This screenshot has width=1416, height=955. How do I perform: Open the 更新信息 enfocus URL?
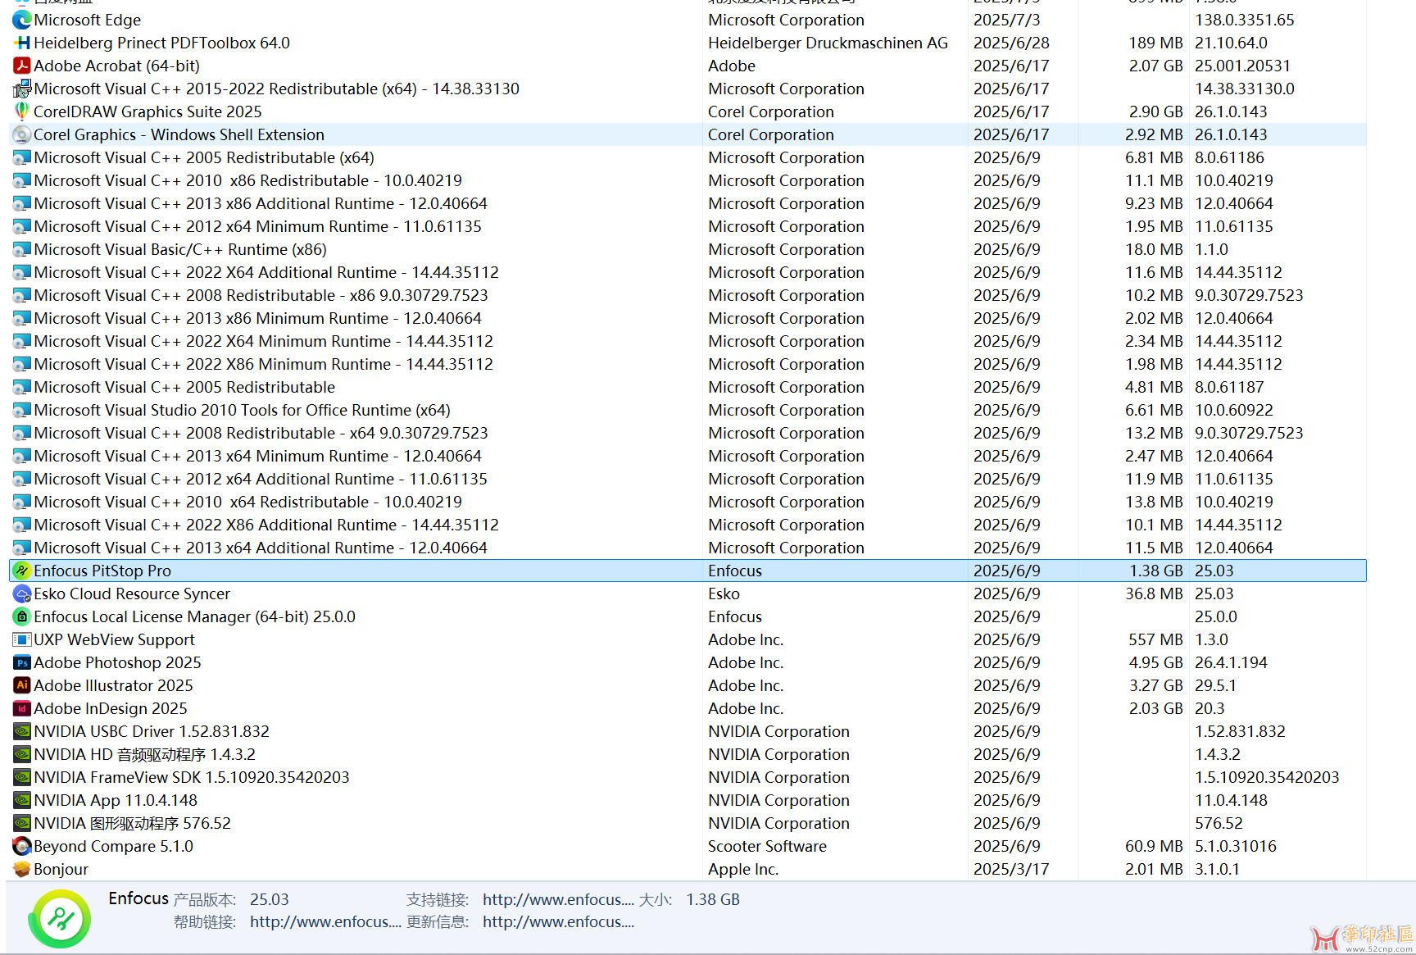click(x=558, y=922)
